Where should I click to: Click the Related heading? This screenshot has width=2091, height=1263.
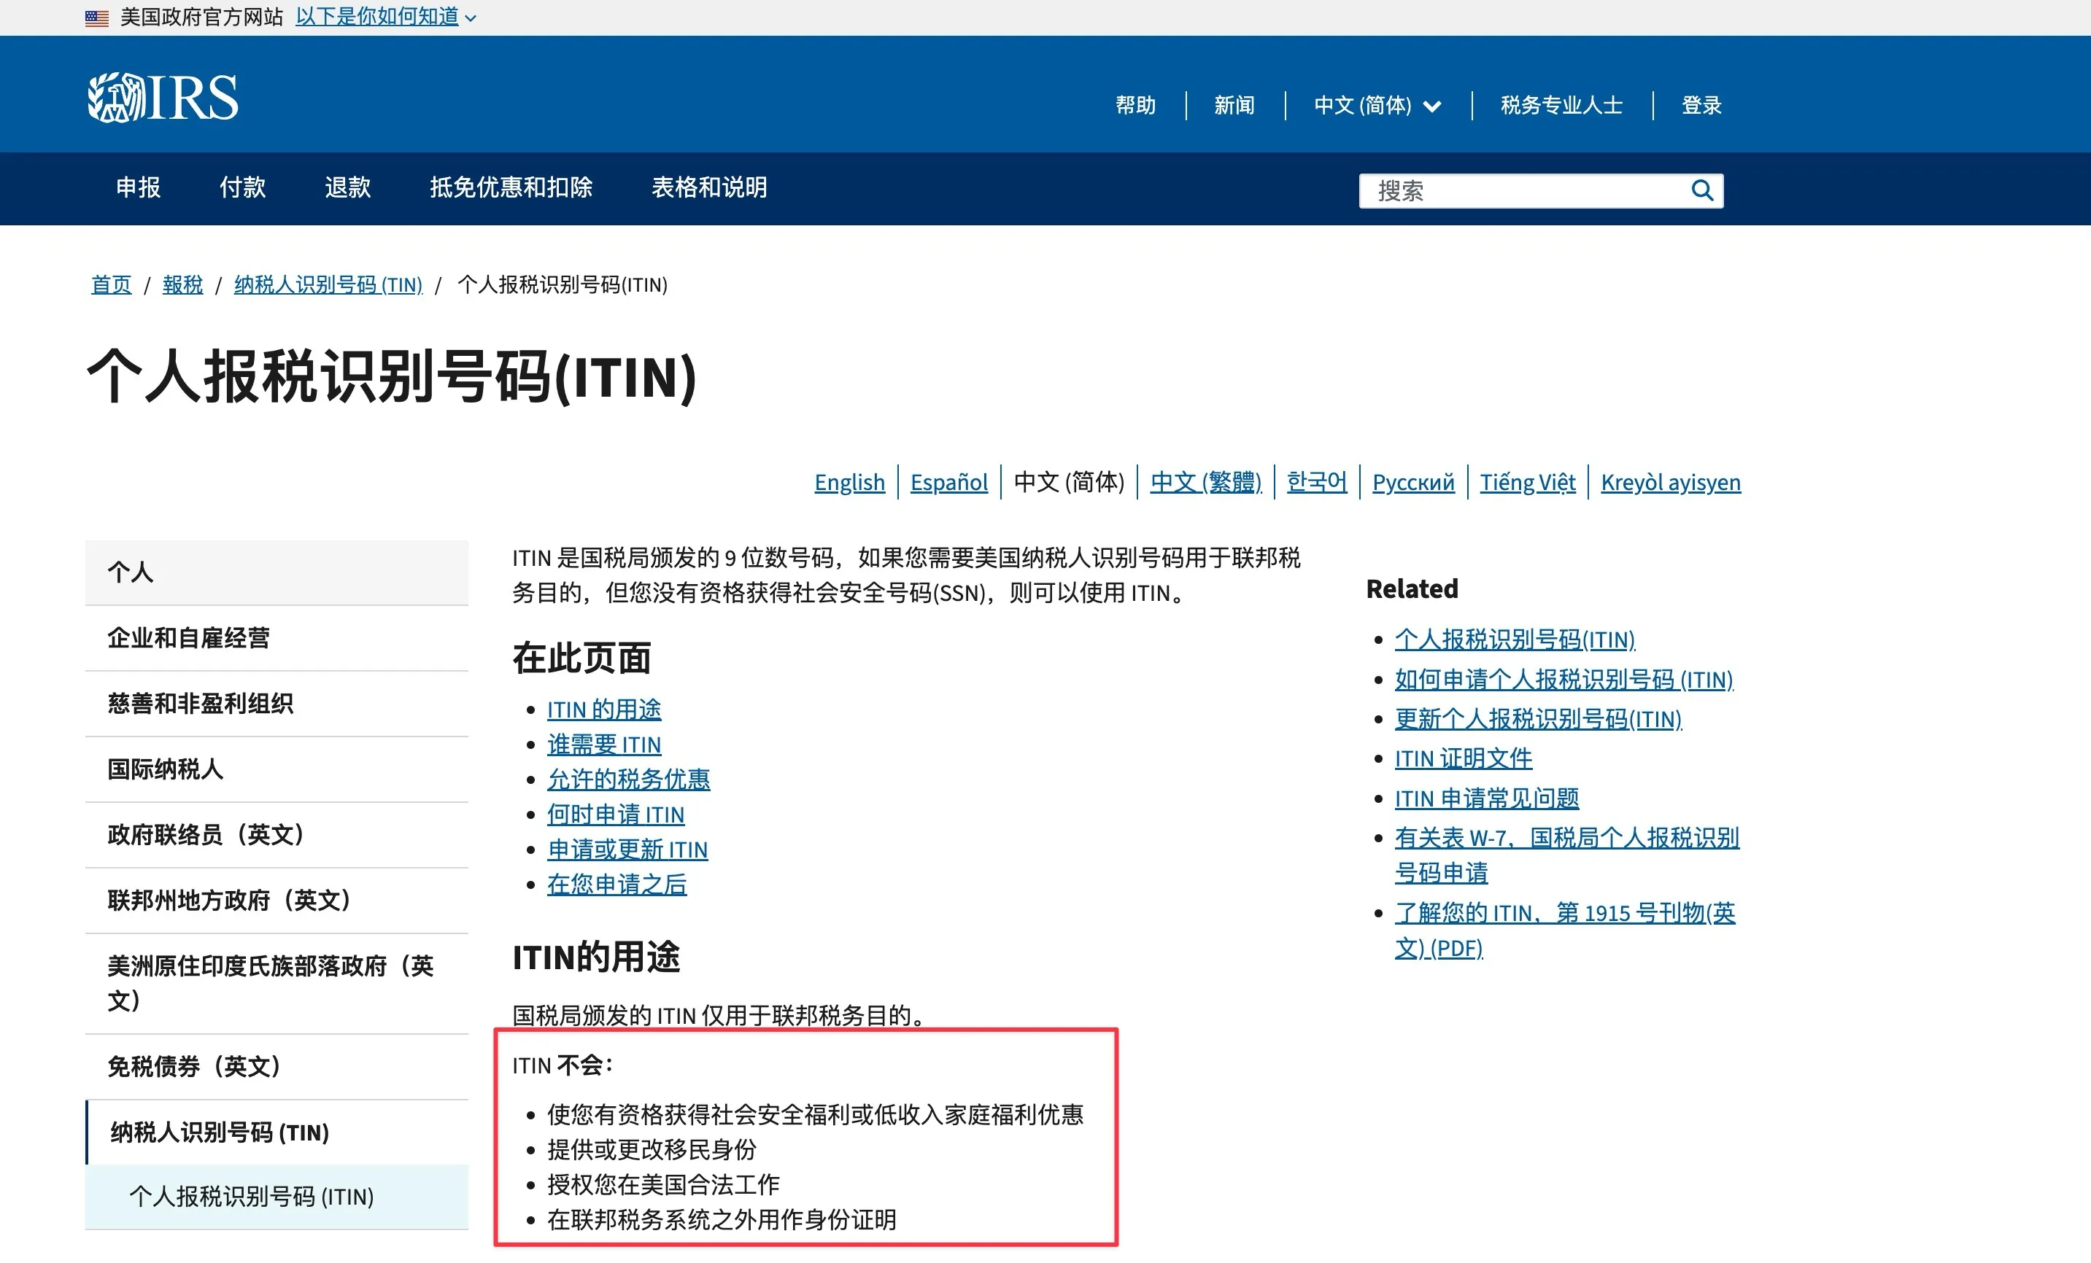(1412, 588)
